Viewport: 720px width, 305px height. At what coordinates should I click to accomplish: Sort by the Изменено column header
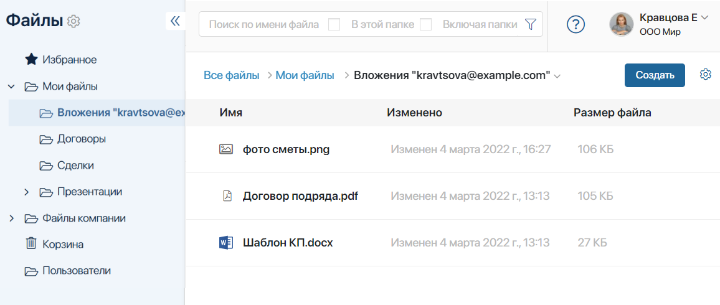click(x=415, y=113)
